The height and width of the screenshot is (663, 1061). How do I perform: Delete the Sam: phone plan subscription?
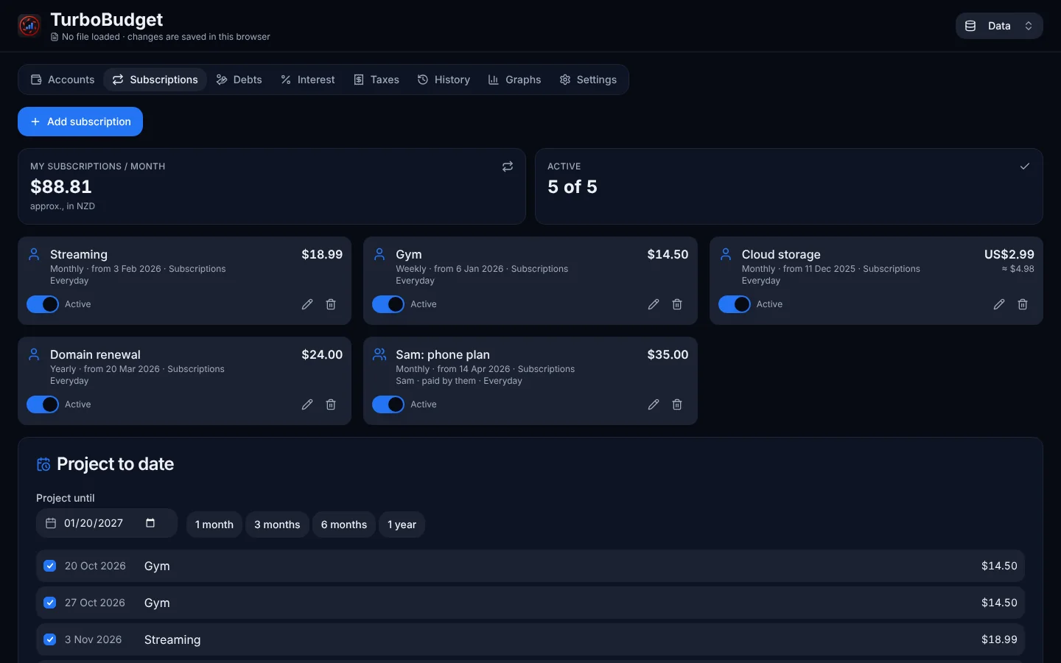(677, 404)
